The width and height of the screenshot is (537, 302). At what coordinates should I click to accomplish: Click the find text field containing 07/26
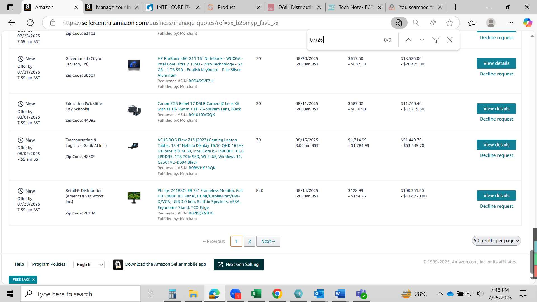click(344, 40)
